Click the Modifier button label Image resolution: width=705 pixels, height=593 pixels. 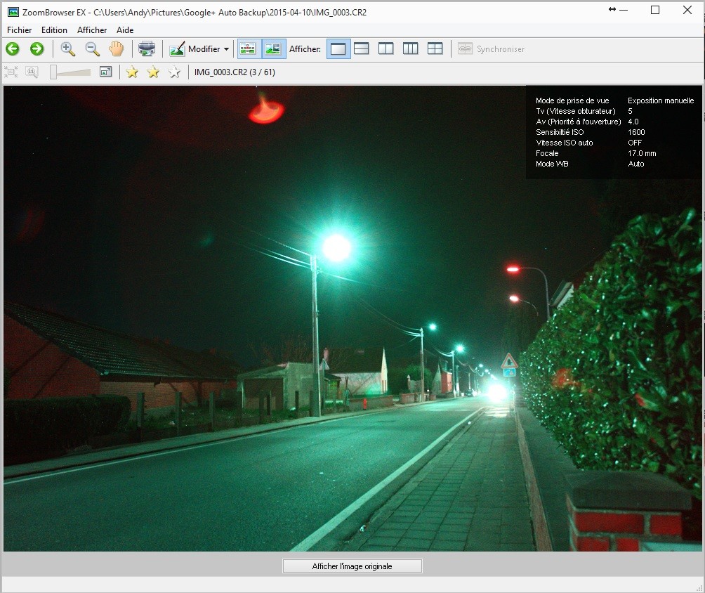(204, 49)
